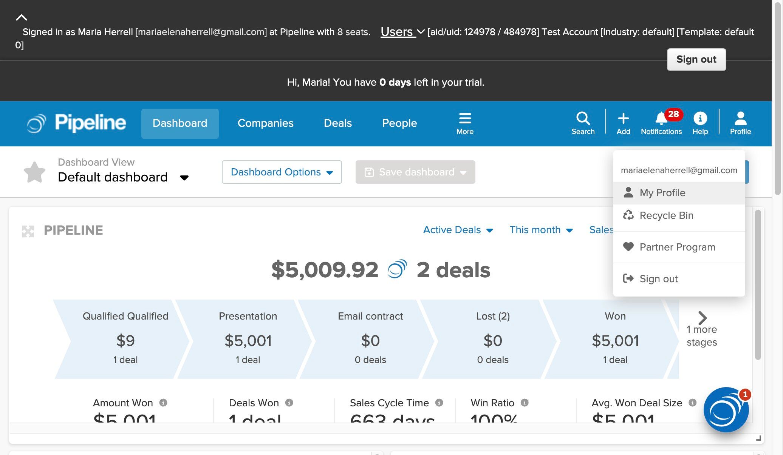The height and width of the screenshot is (455, 783).
Task: Show 1 more stages arrow
Action: coord(702,318)
